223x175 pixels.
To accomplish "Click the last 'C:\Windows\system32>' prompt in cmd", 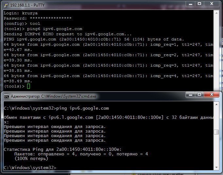I will (30, 167).
